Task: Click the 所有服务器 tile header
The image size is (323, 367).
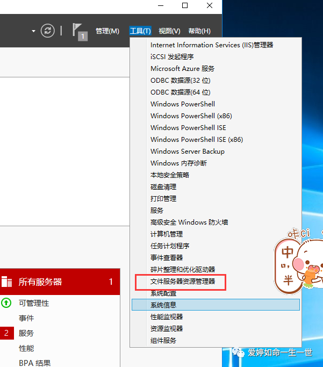Action: [x=60, y=282]
